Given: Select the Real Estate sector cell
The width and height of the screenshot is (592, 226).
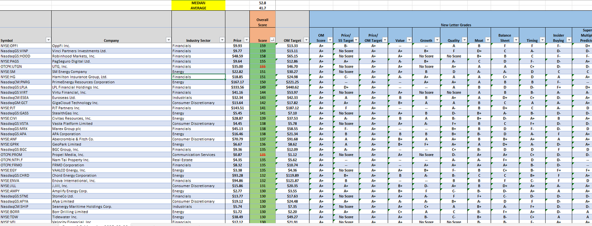Looking at the screenshot, I should (198, 160).
